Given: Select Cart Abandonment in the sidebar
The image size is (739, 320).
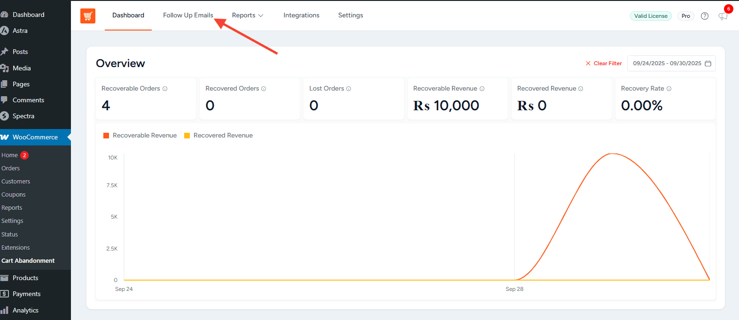Looking at the screenshot, I should [28, 261].
